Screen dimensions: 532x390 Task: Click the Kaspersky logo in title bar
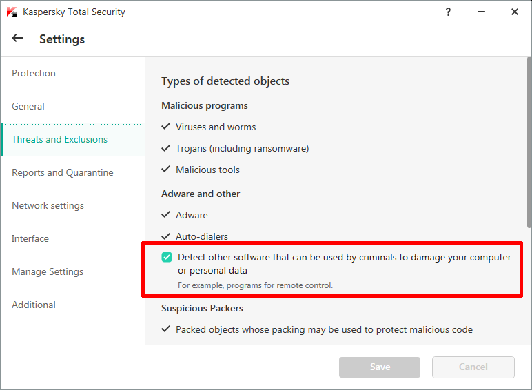point(11,12)
